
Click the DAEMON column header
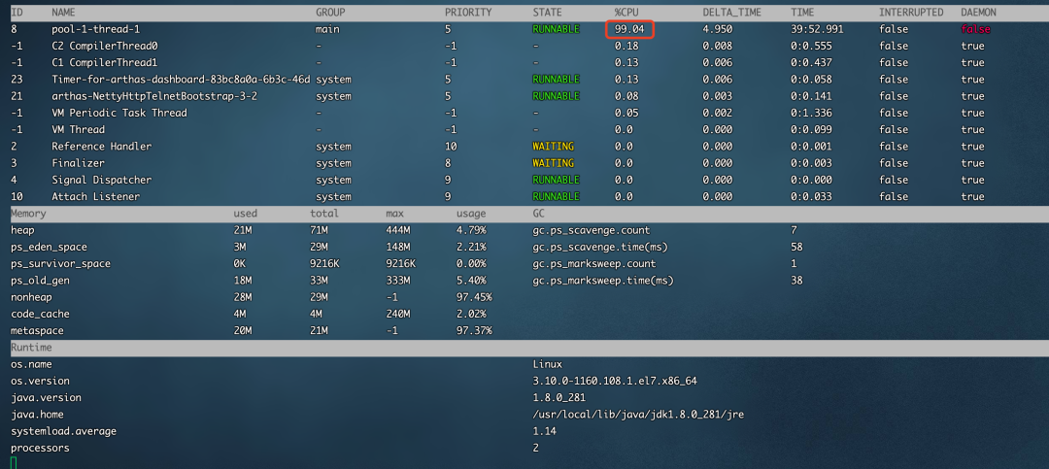[x=978, y=13]
